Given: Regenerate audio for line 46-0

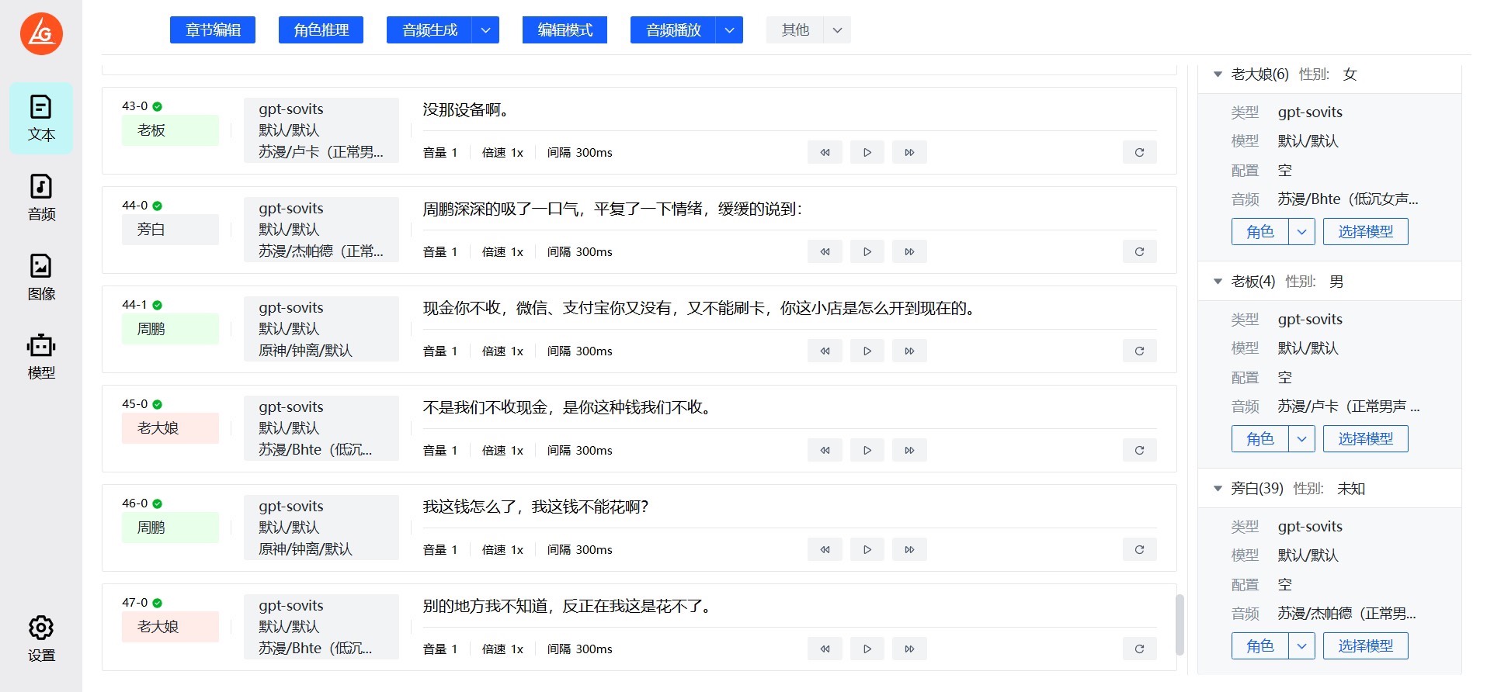Looking at the screenshot, I should coord(1139,550).
